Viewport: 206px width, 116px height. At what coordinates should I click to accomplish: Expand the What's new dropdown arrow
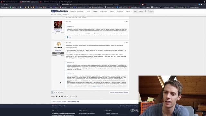coord(108,11)
